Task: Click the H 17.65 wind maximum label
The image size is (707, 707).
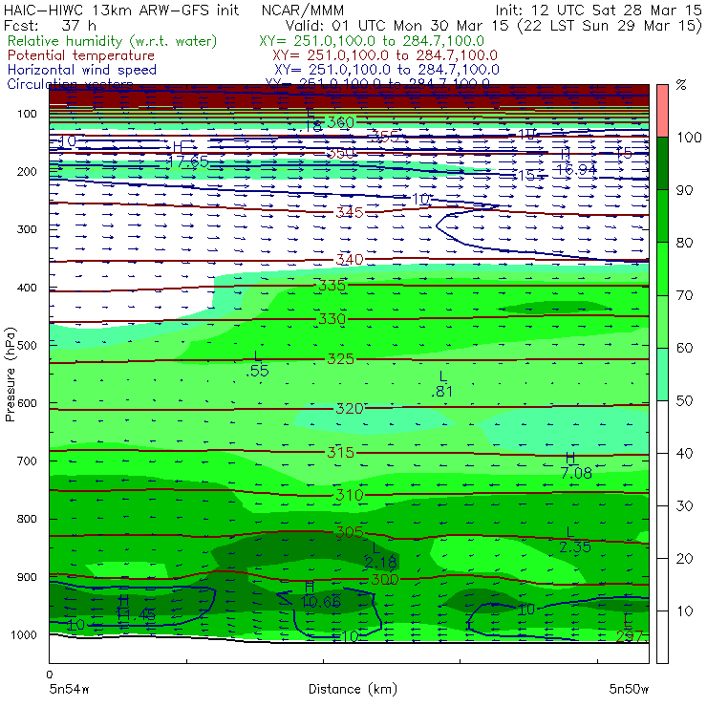Action: [187, 155]
